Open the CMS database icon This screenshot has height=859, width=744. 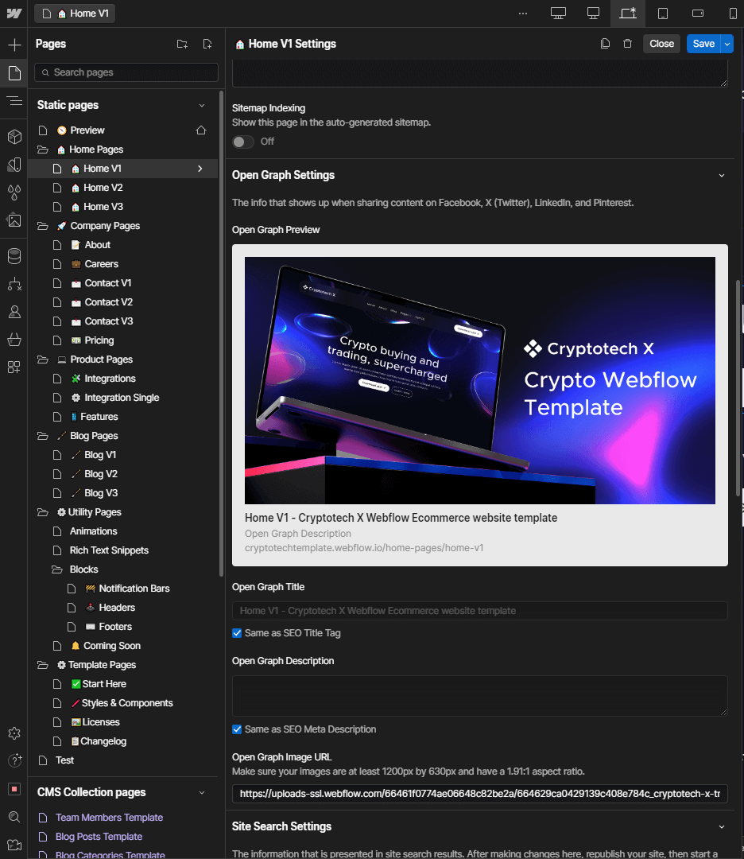point(14,256)
